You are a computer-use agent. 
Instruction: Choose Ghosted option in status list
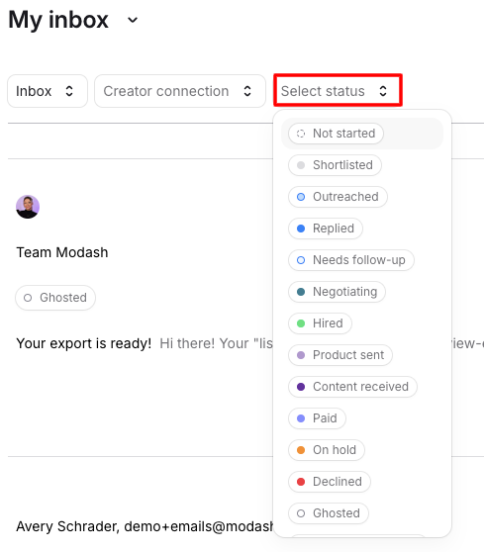pos(329,513)
